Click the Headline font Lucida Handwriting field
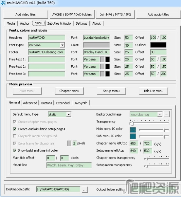 coord(97,38)
